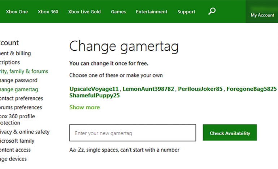Image resolution: width=278 pixels, height=169 pixels.
Task: Open the search magnifier icon
Action: pos(212,11)
